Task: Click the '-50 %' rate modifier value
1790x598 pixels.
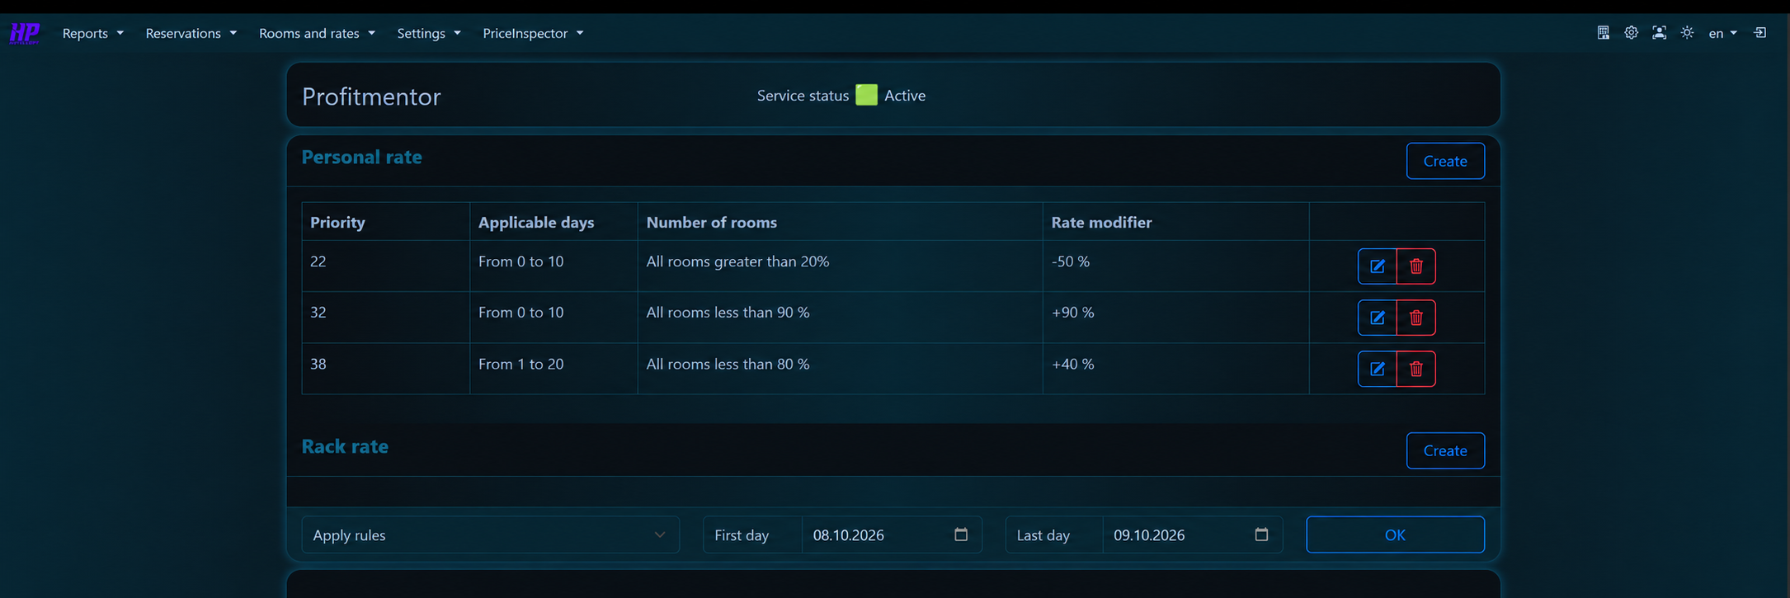Action: pos(1071,261)
